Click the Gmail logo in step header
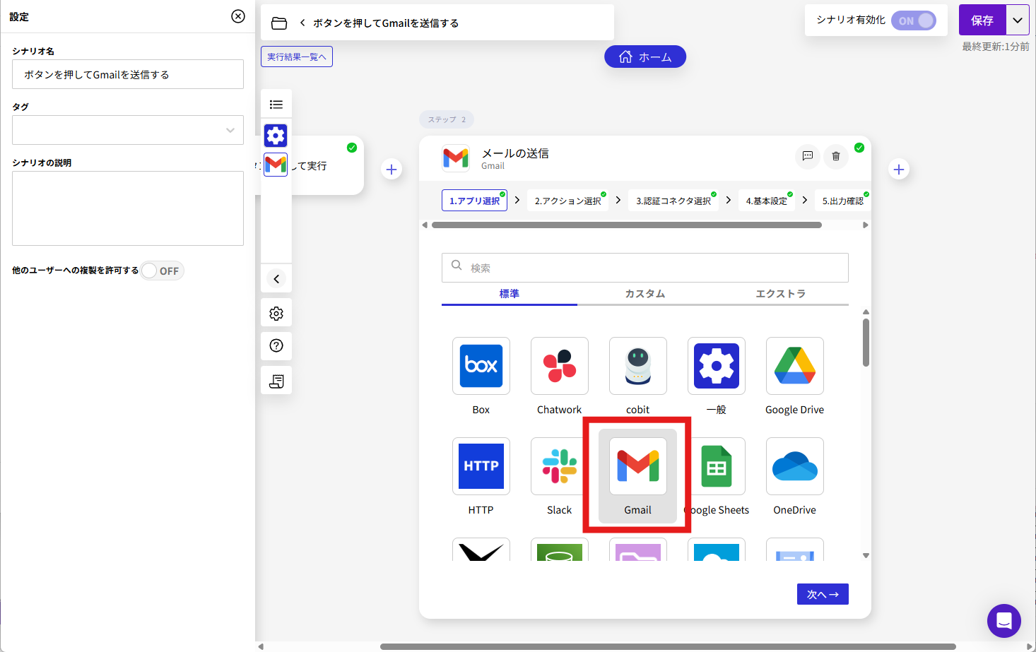Viewport: 1036px width, 652px height. (456, 158)
